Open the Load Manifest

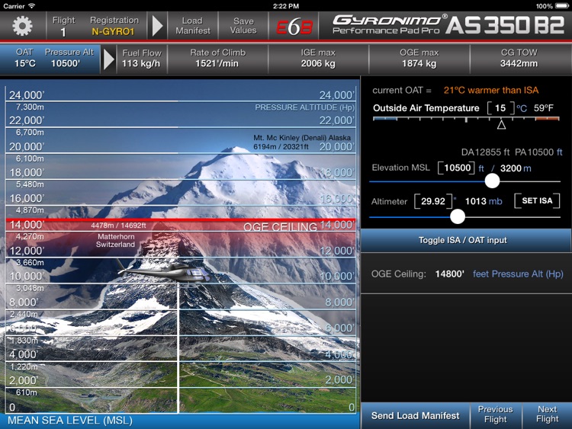click(193, 26)
